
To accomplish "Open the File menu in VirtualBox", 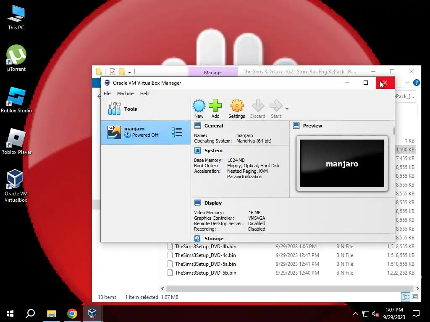I will (x=107, y=93).
